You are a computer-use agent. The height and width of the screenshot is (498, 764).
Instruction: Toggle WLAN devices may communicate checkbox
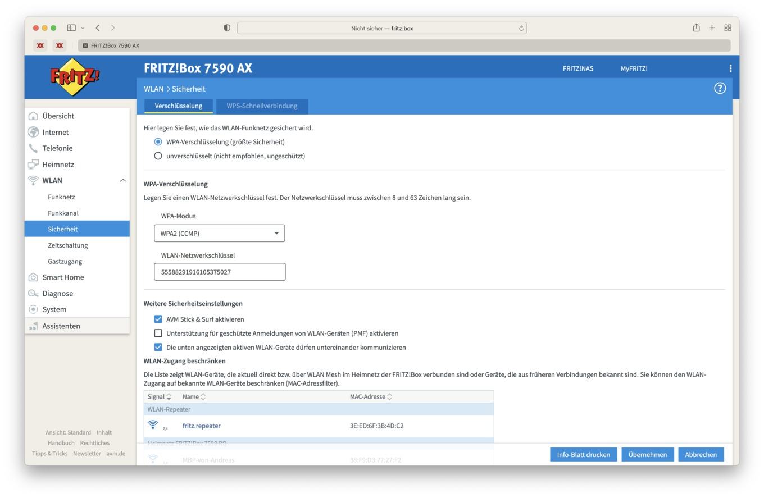click(x=158, y=347)
